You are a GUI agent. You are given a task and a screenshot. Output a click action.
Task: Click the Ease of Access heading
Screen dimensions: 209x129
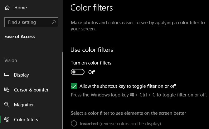(x=20, y=37)
